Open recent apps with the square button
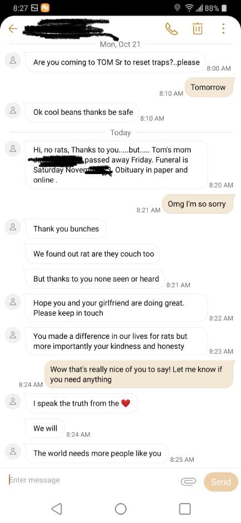241x523 pixels. pyautogui.click(x=185, y=509)
